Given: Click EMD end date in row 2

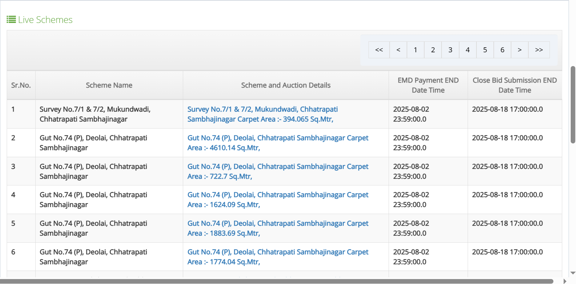Looking at the screenshot, I should coord(428,143).
